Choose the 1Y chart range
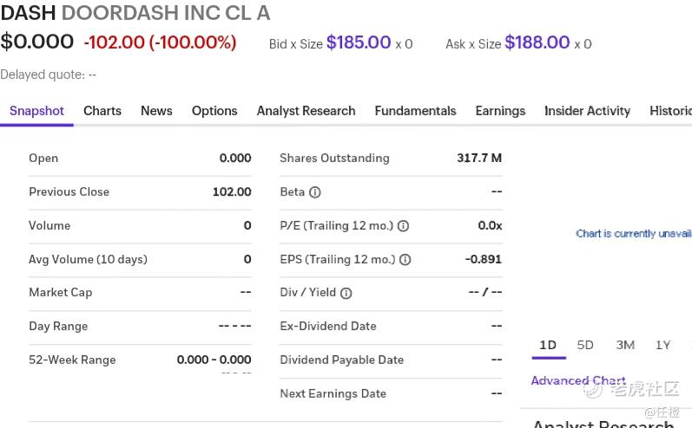Viewport: 692px width, 428px height. (x=662, y=345)
